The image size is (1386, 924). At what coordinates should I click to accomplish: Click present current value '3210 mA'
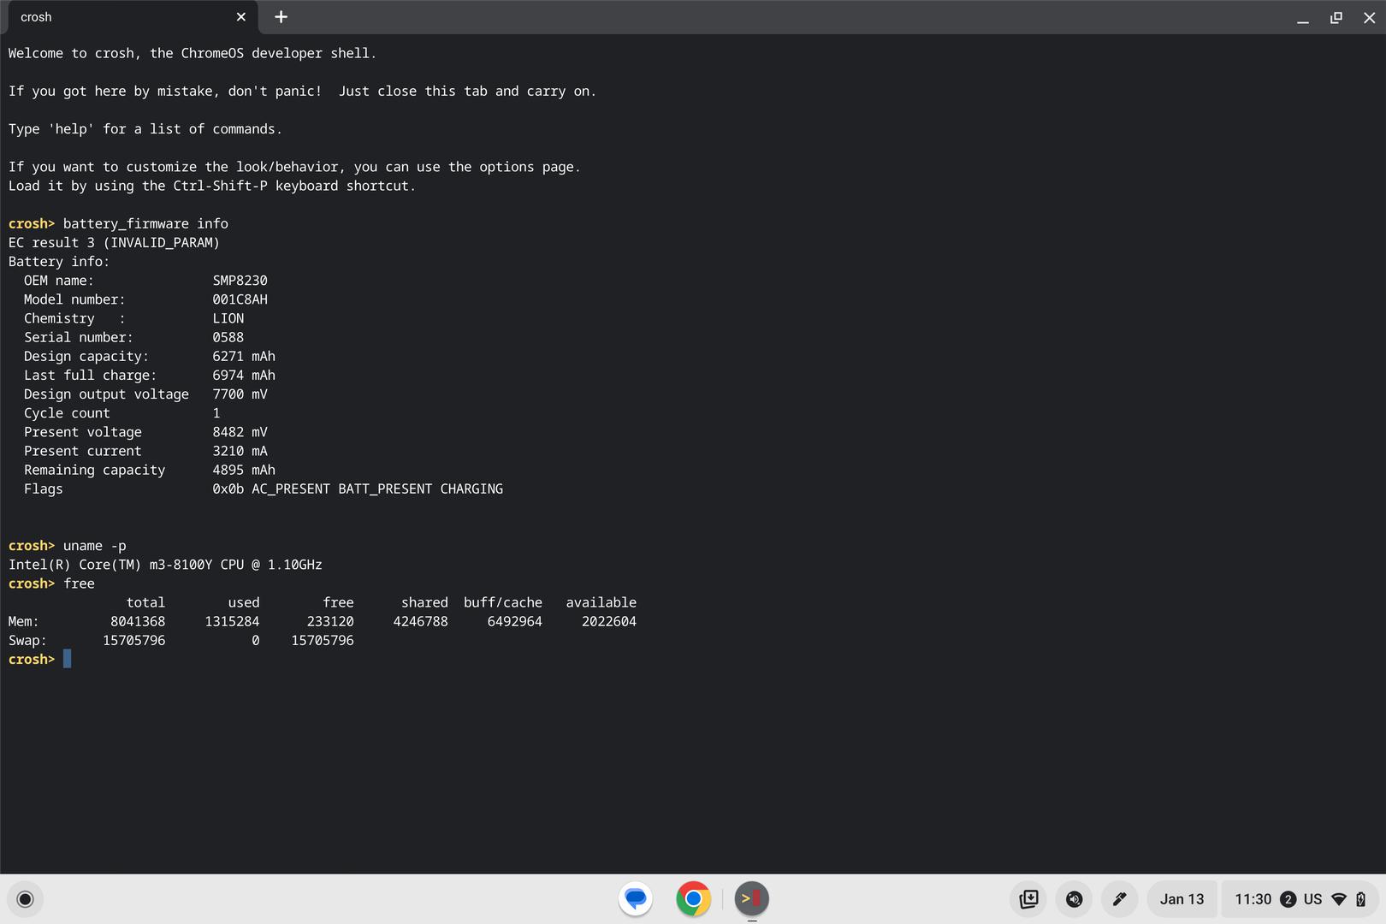pyautogui.click(x=240, y=451)
